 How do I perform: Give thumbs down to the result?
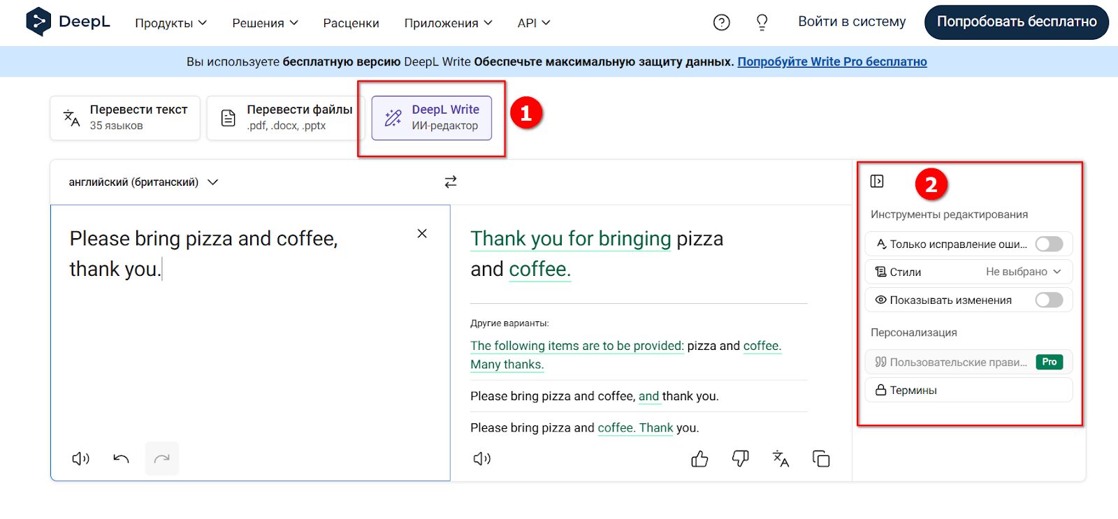[740, 459]
